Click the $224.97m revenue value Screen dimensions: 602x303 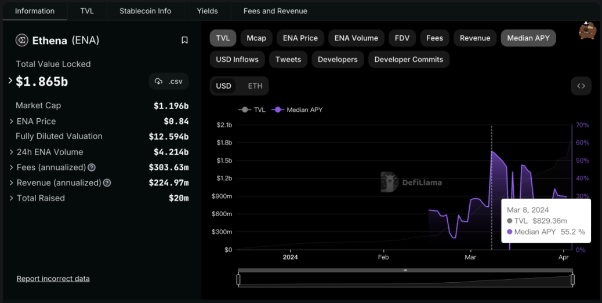pyautogui.click(x=169, y=183)
